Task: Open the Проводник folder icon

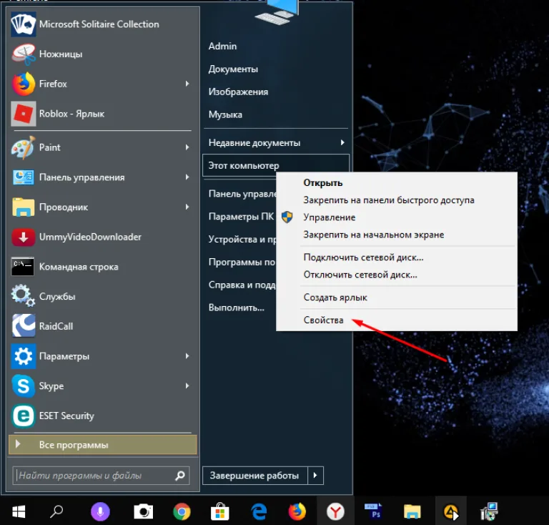Action: 23,207
